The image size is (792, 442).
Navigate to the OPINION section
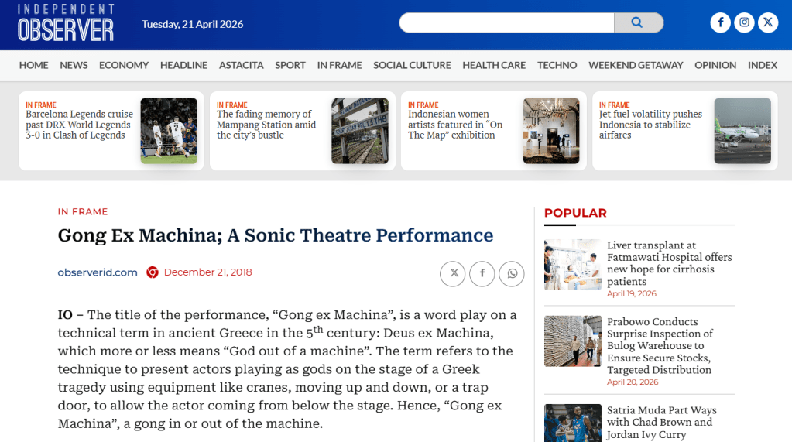(715, 65)
